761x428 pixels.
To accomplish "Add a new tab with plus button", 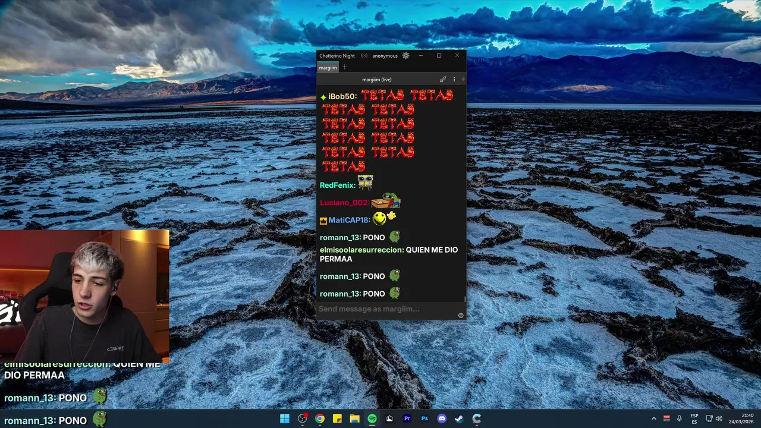I will 344,67.
